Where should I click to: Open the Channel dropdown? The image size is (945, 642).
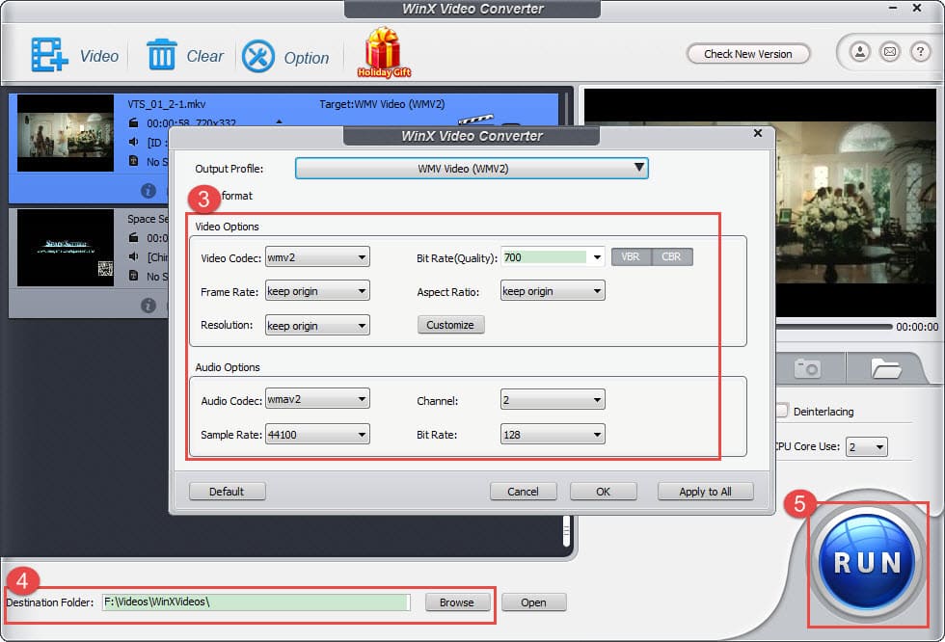pos(553,399)
